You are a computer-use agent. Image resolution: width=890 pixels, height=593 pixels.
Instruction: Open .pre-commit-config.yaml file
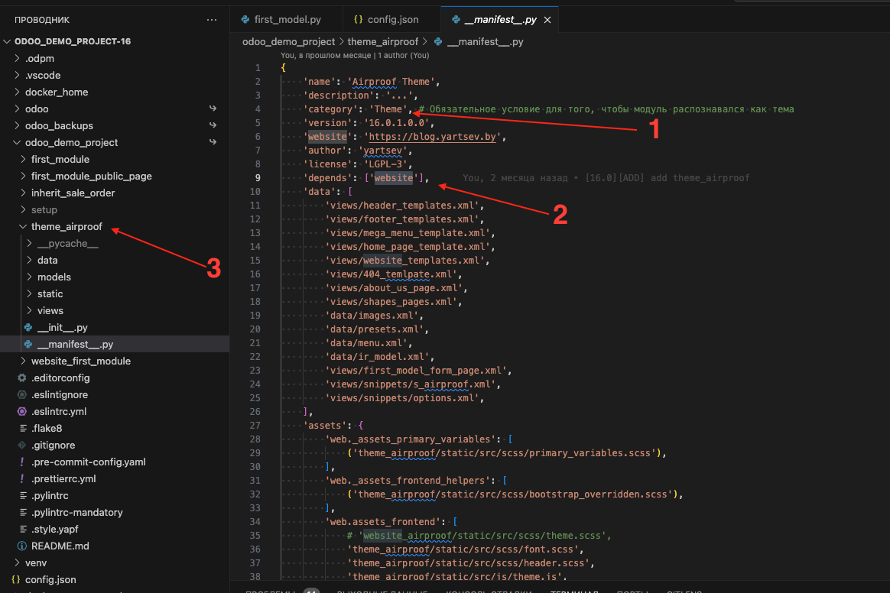pyautogui.click(x=89, y=462)
